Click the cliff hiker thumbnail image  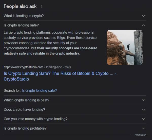point(125,47)
